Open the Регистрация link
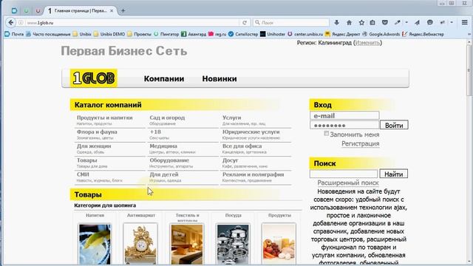This screenshot has height=266, width=473. tap(360, 144)
